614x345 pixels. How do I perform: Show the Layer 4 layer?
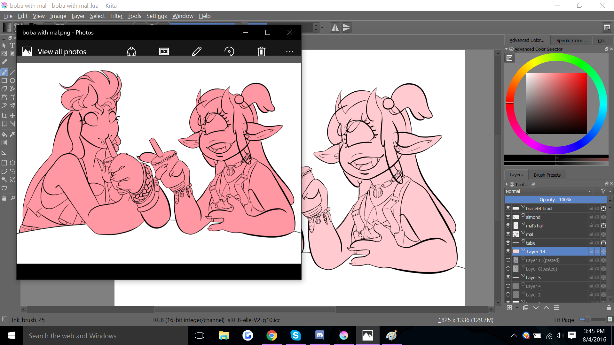(x=508, y=286)
